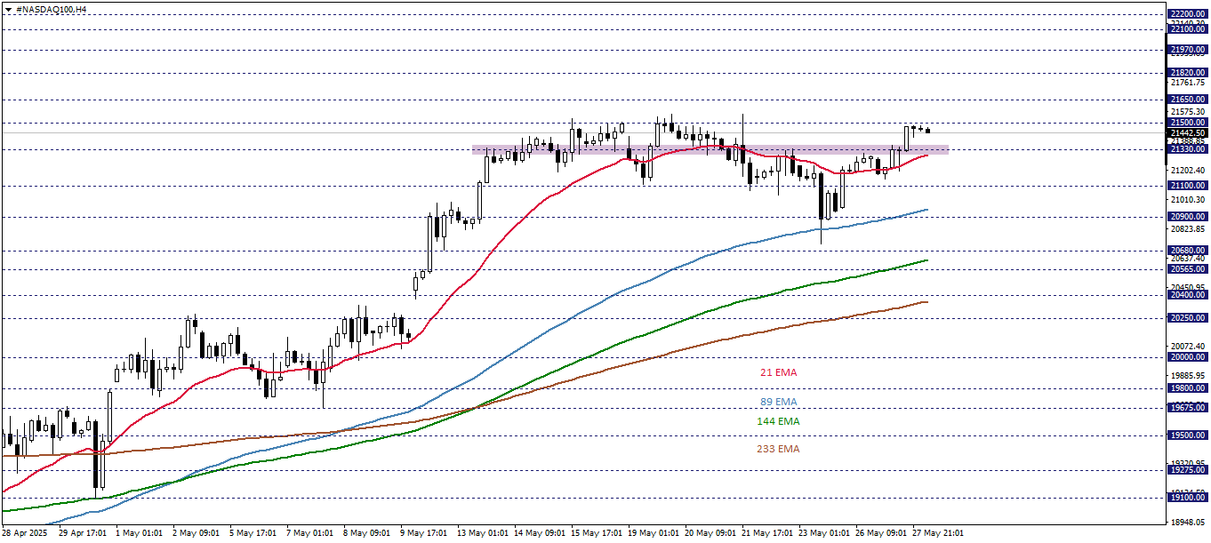Click the 21575.30 price scale value

1190,112
